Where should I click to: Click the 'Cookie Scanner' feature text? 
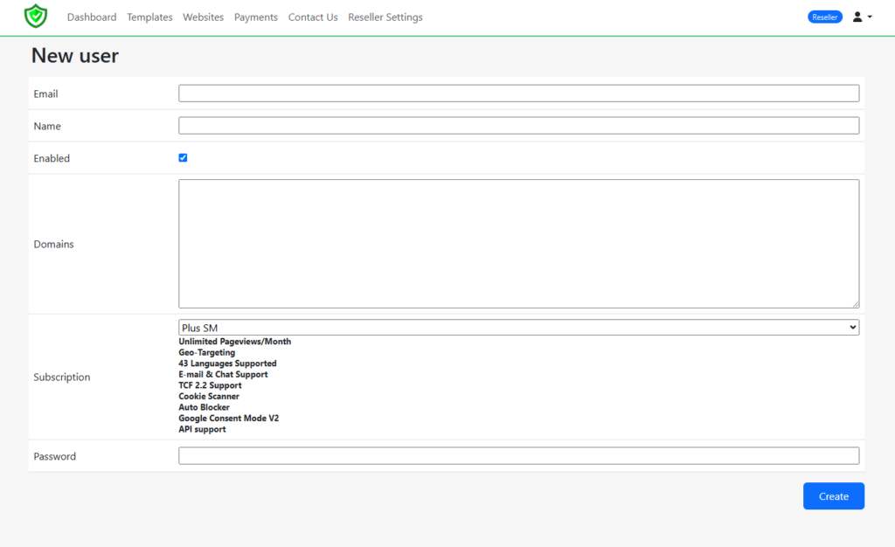[x=209, y=397]
